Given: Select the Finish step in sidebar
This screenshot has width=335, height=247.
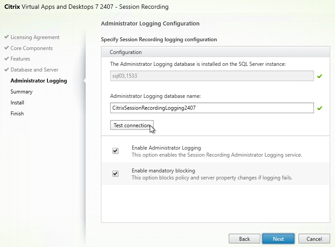Looking at the screenshot, I should (x=17, y=113).
